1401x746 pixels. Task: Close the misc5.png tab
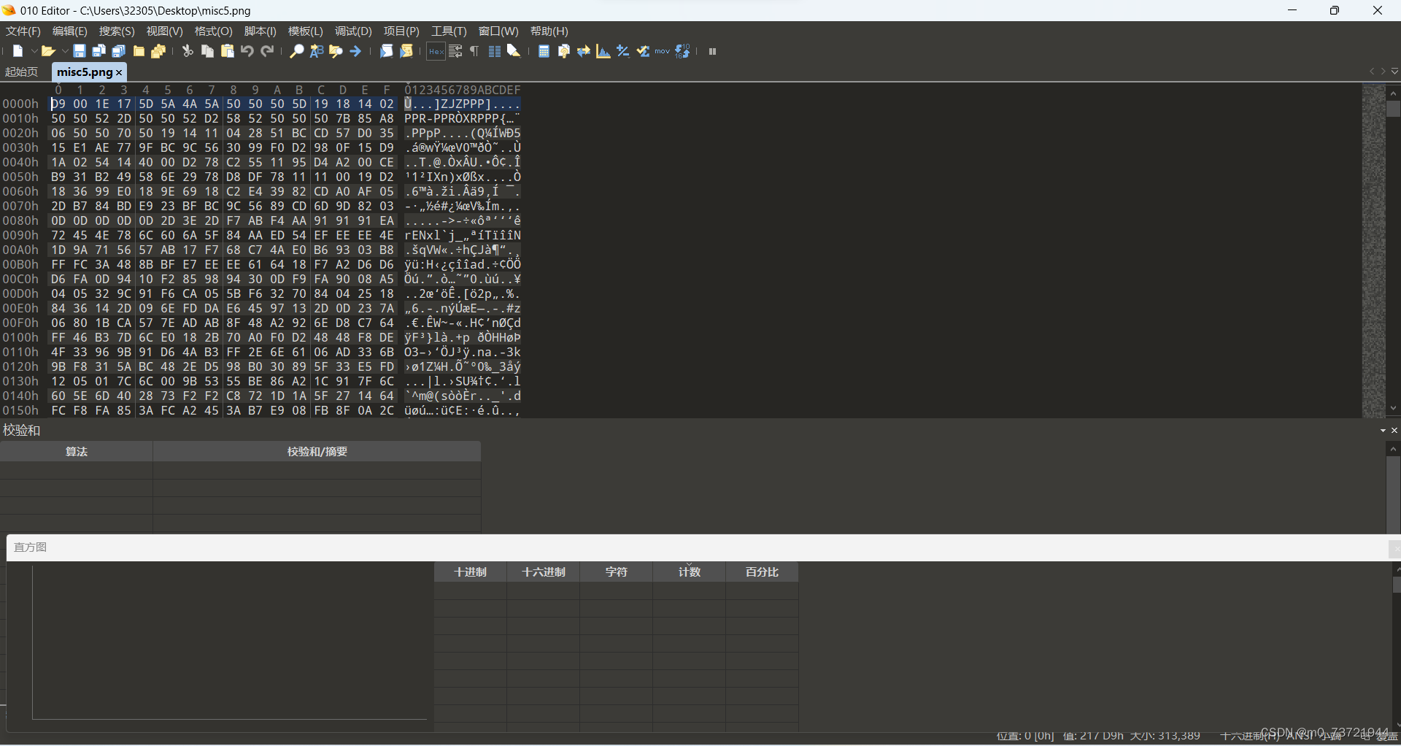[119, 72]
